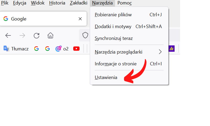This screenshot has width=210, height=126.
Task: Click the forward arrow navigation button
Action: pyautogui.click(x=22, y=35)
